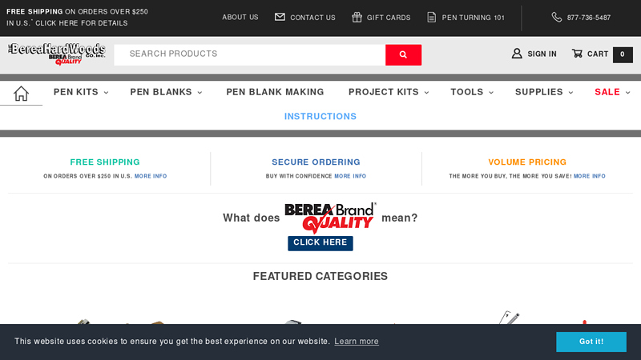Dismiss cookie notice with Got it! button
Image resolution: width=641 pixels, height=360 pixels.
(x=591, y=342)
